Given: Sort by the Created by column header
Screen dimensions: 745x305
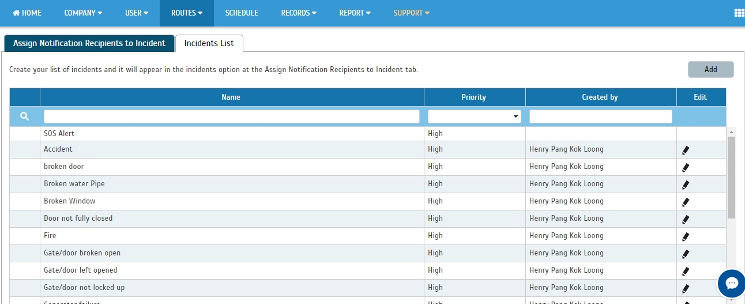Looking at the screenshot, I should [600, 97].
